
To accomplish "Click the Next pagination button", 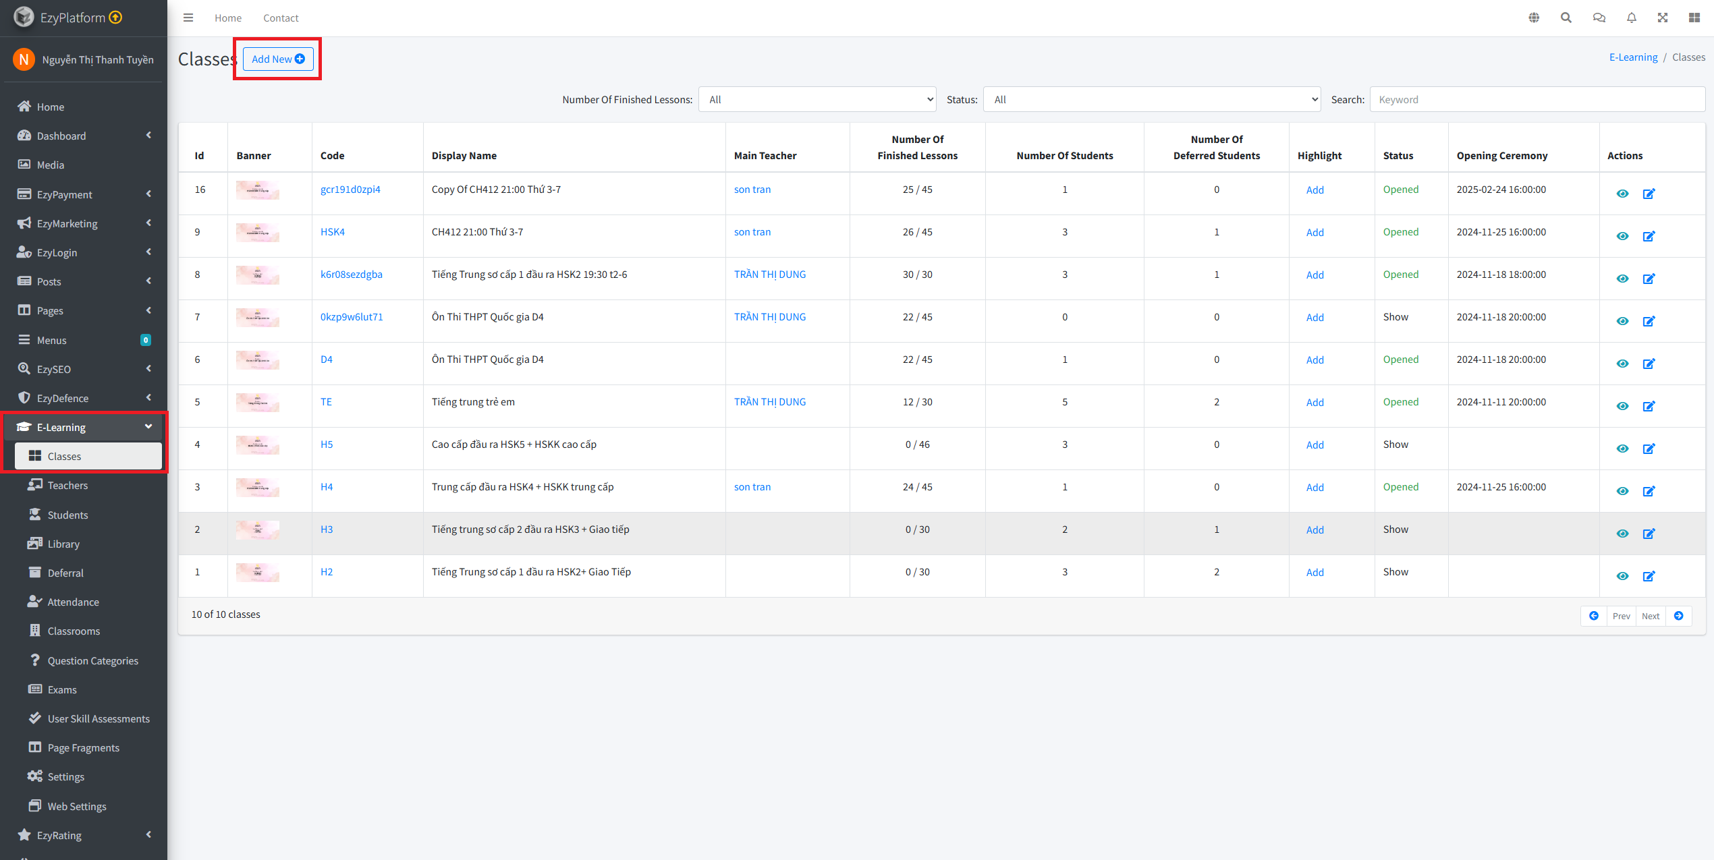I will point(1651,616).
